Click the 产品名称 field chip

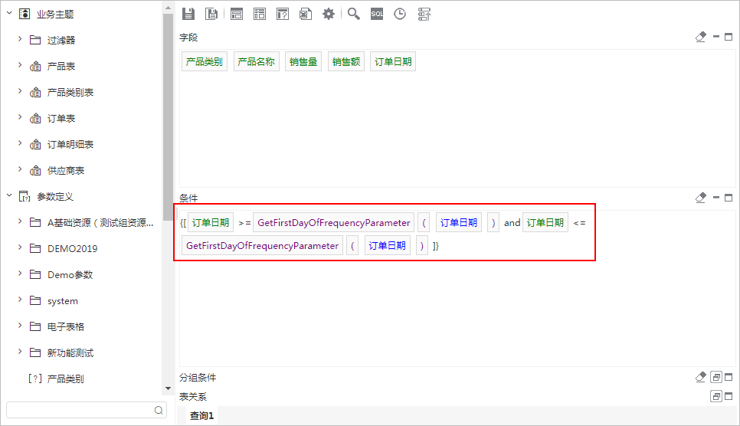click(257, 61)
